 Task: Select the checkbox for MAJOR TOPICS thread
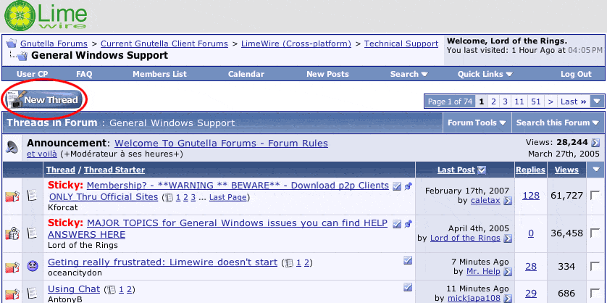(595, 233)
